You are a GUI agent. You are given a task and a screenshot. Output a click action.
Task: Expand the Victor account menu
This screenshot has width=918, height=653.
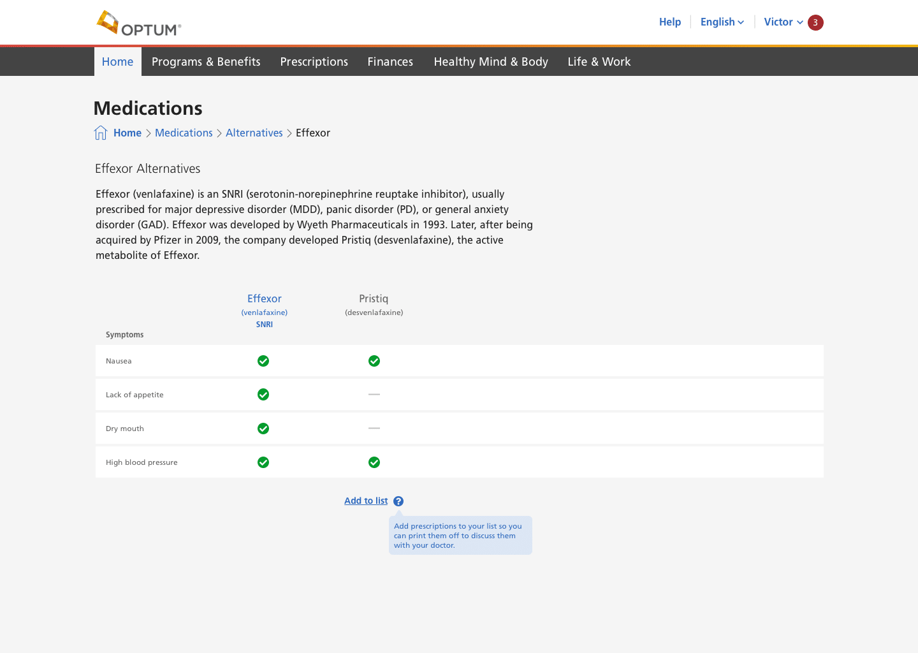click(783, 22)
